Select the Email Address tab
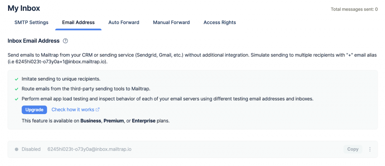 pyautogui.click(x=78, y=23)
